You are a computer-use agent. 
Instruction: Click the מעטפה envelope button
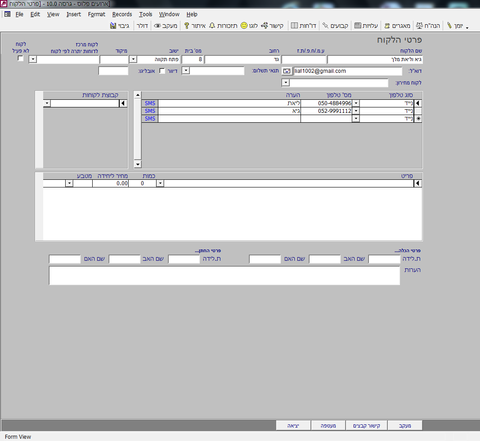coord(328,425)
